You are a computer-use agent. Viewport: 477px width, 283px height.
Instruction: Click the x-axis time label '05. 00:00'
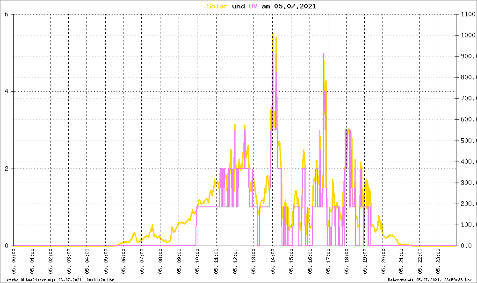tap(14, 262)
